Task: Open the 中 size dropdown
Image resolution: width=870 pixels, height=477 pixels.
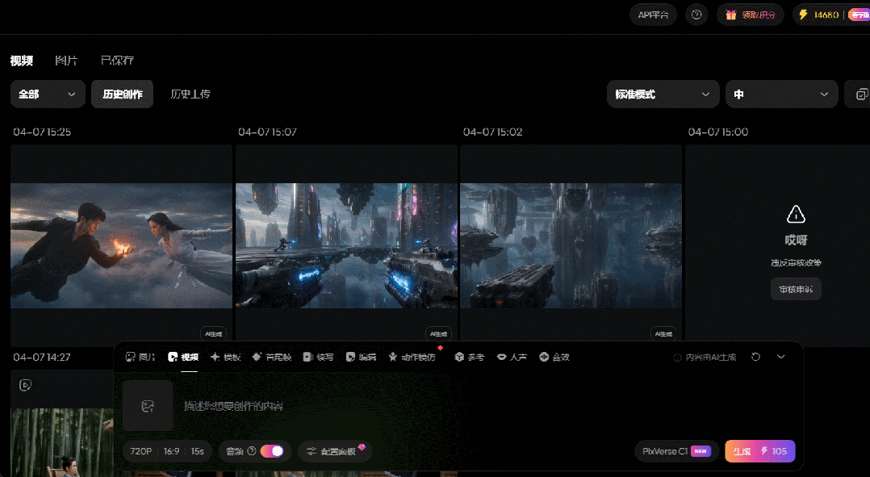Action: click(x=782, y=94)
